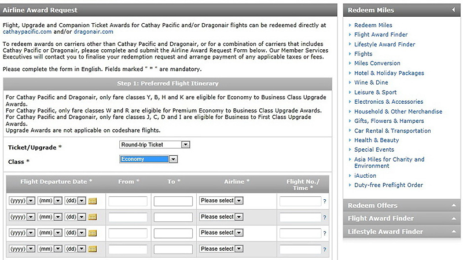
Task: Click From field in first flight row
Action: 128,201
